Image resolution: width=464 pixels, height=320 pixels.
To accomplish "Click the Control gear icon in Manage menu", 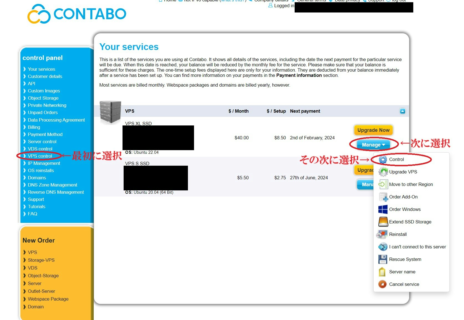I will click(x=383, y=160).
